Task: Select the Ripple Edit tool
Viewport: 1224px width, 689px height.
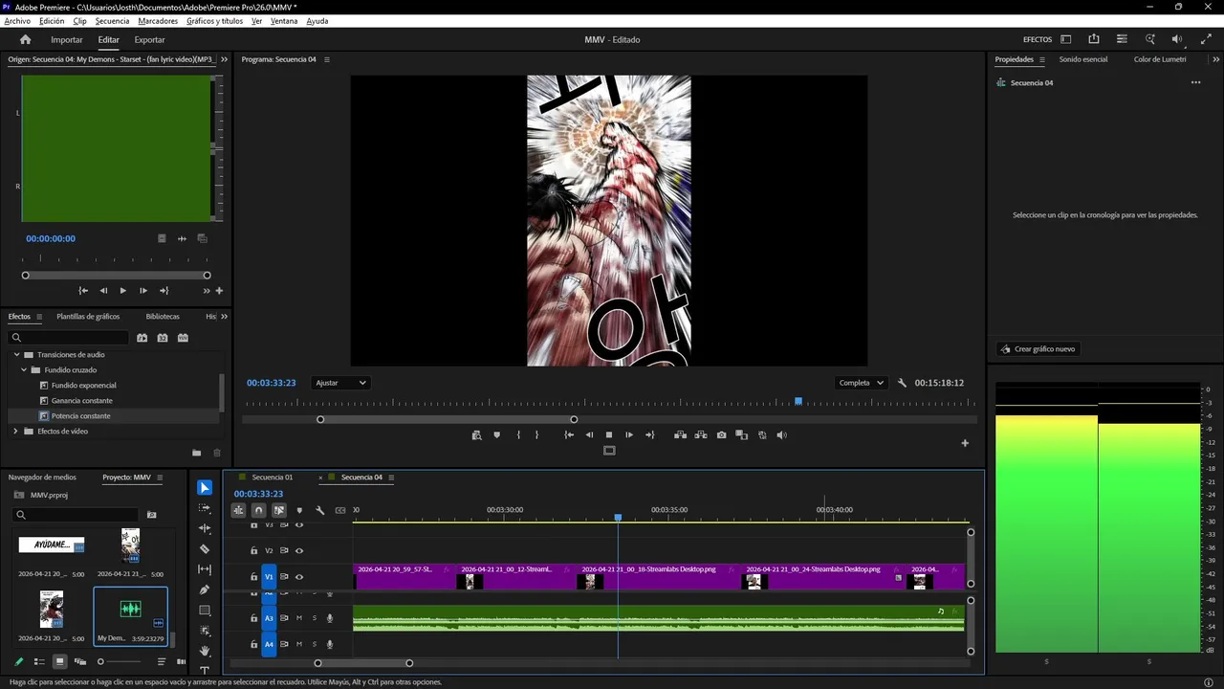Action: (205, 528)
